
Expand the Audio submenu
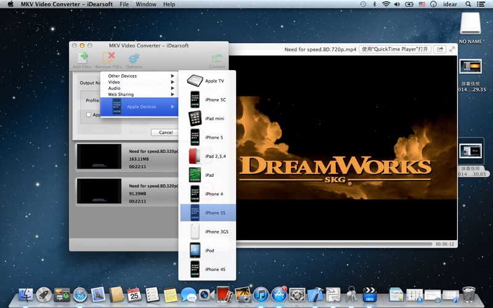click(139, 88)
